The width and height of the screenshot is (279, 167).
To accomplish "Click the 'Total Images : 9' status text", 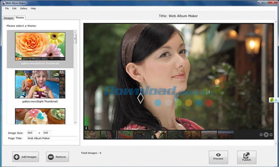I will [91, 153].
